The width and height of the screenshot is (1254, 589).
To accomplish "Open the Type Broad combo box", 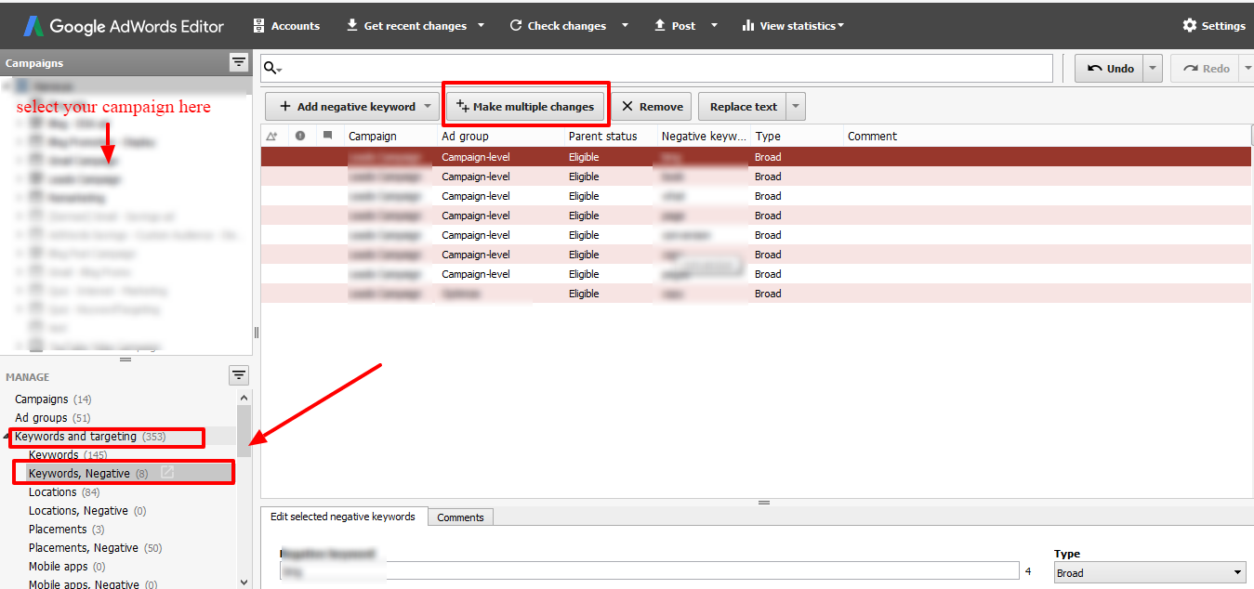I will [x=1150, y=572].
